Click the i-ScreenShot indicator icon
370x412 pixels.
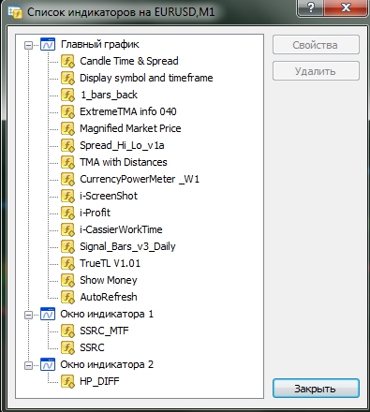(67, 196)
